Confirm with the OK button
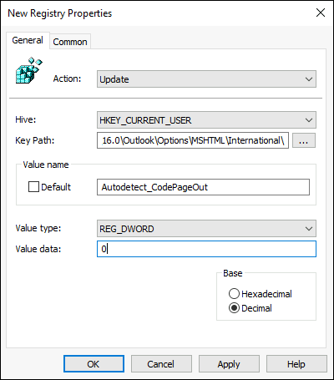Viewport: 334px width, 380px height. click(x=94, y=364)
